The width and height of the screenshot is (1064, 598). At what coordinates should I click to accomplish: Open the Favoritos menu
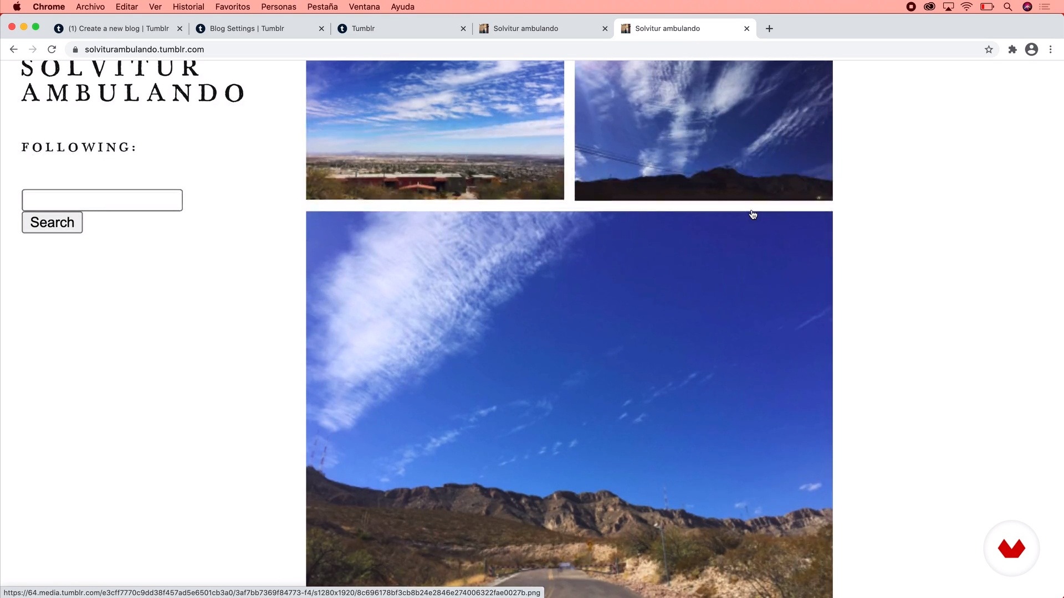[x=232, y=7]
